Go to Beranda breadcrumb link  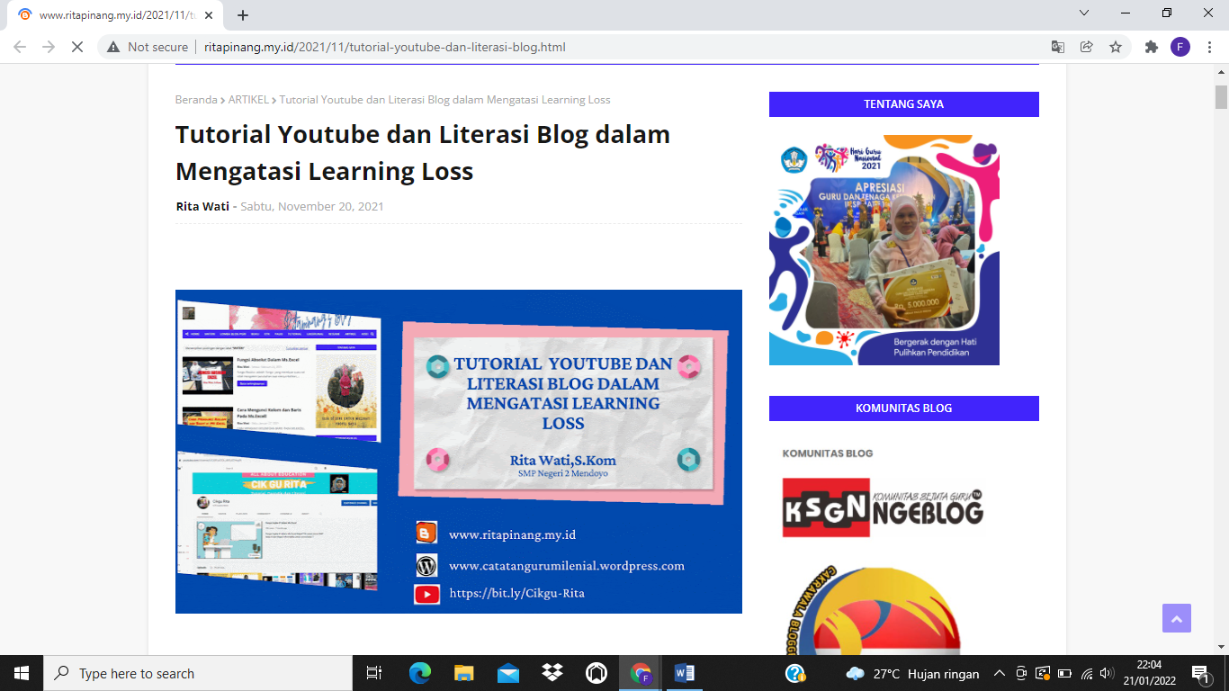click(196, 100)
